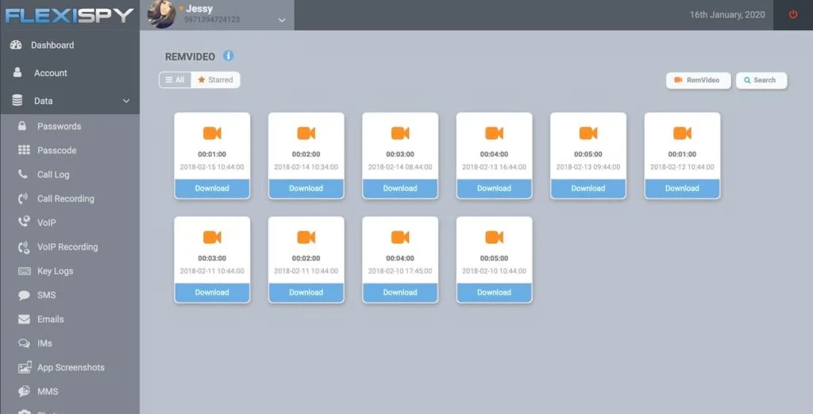
Task: Click the Call Recording phone icon
Action: tap(23, 198)
